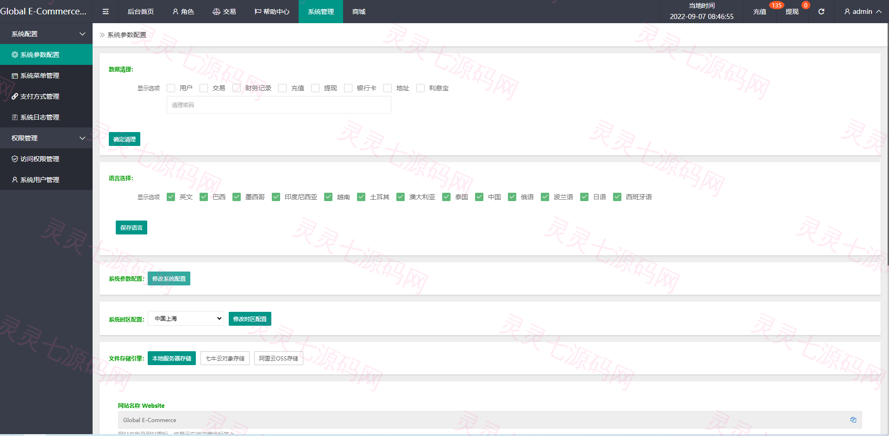Click the user icon beside 系统用户管理
Viewport: 889px width, 436px height.
[x=15, y=180]
